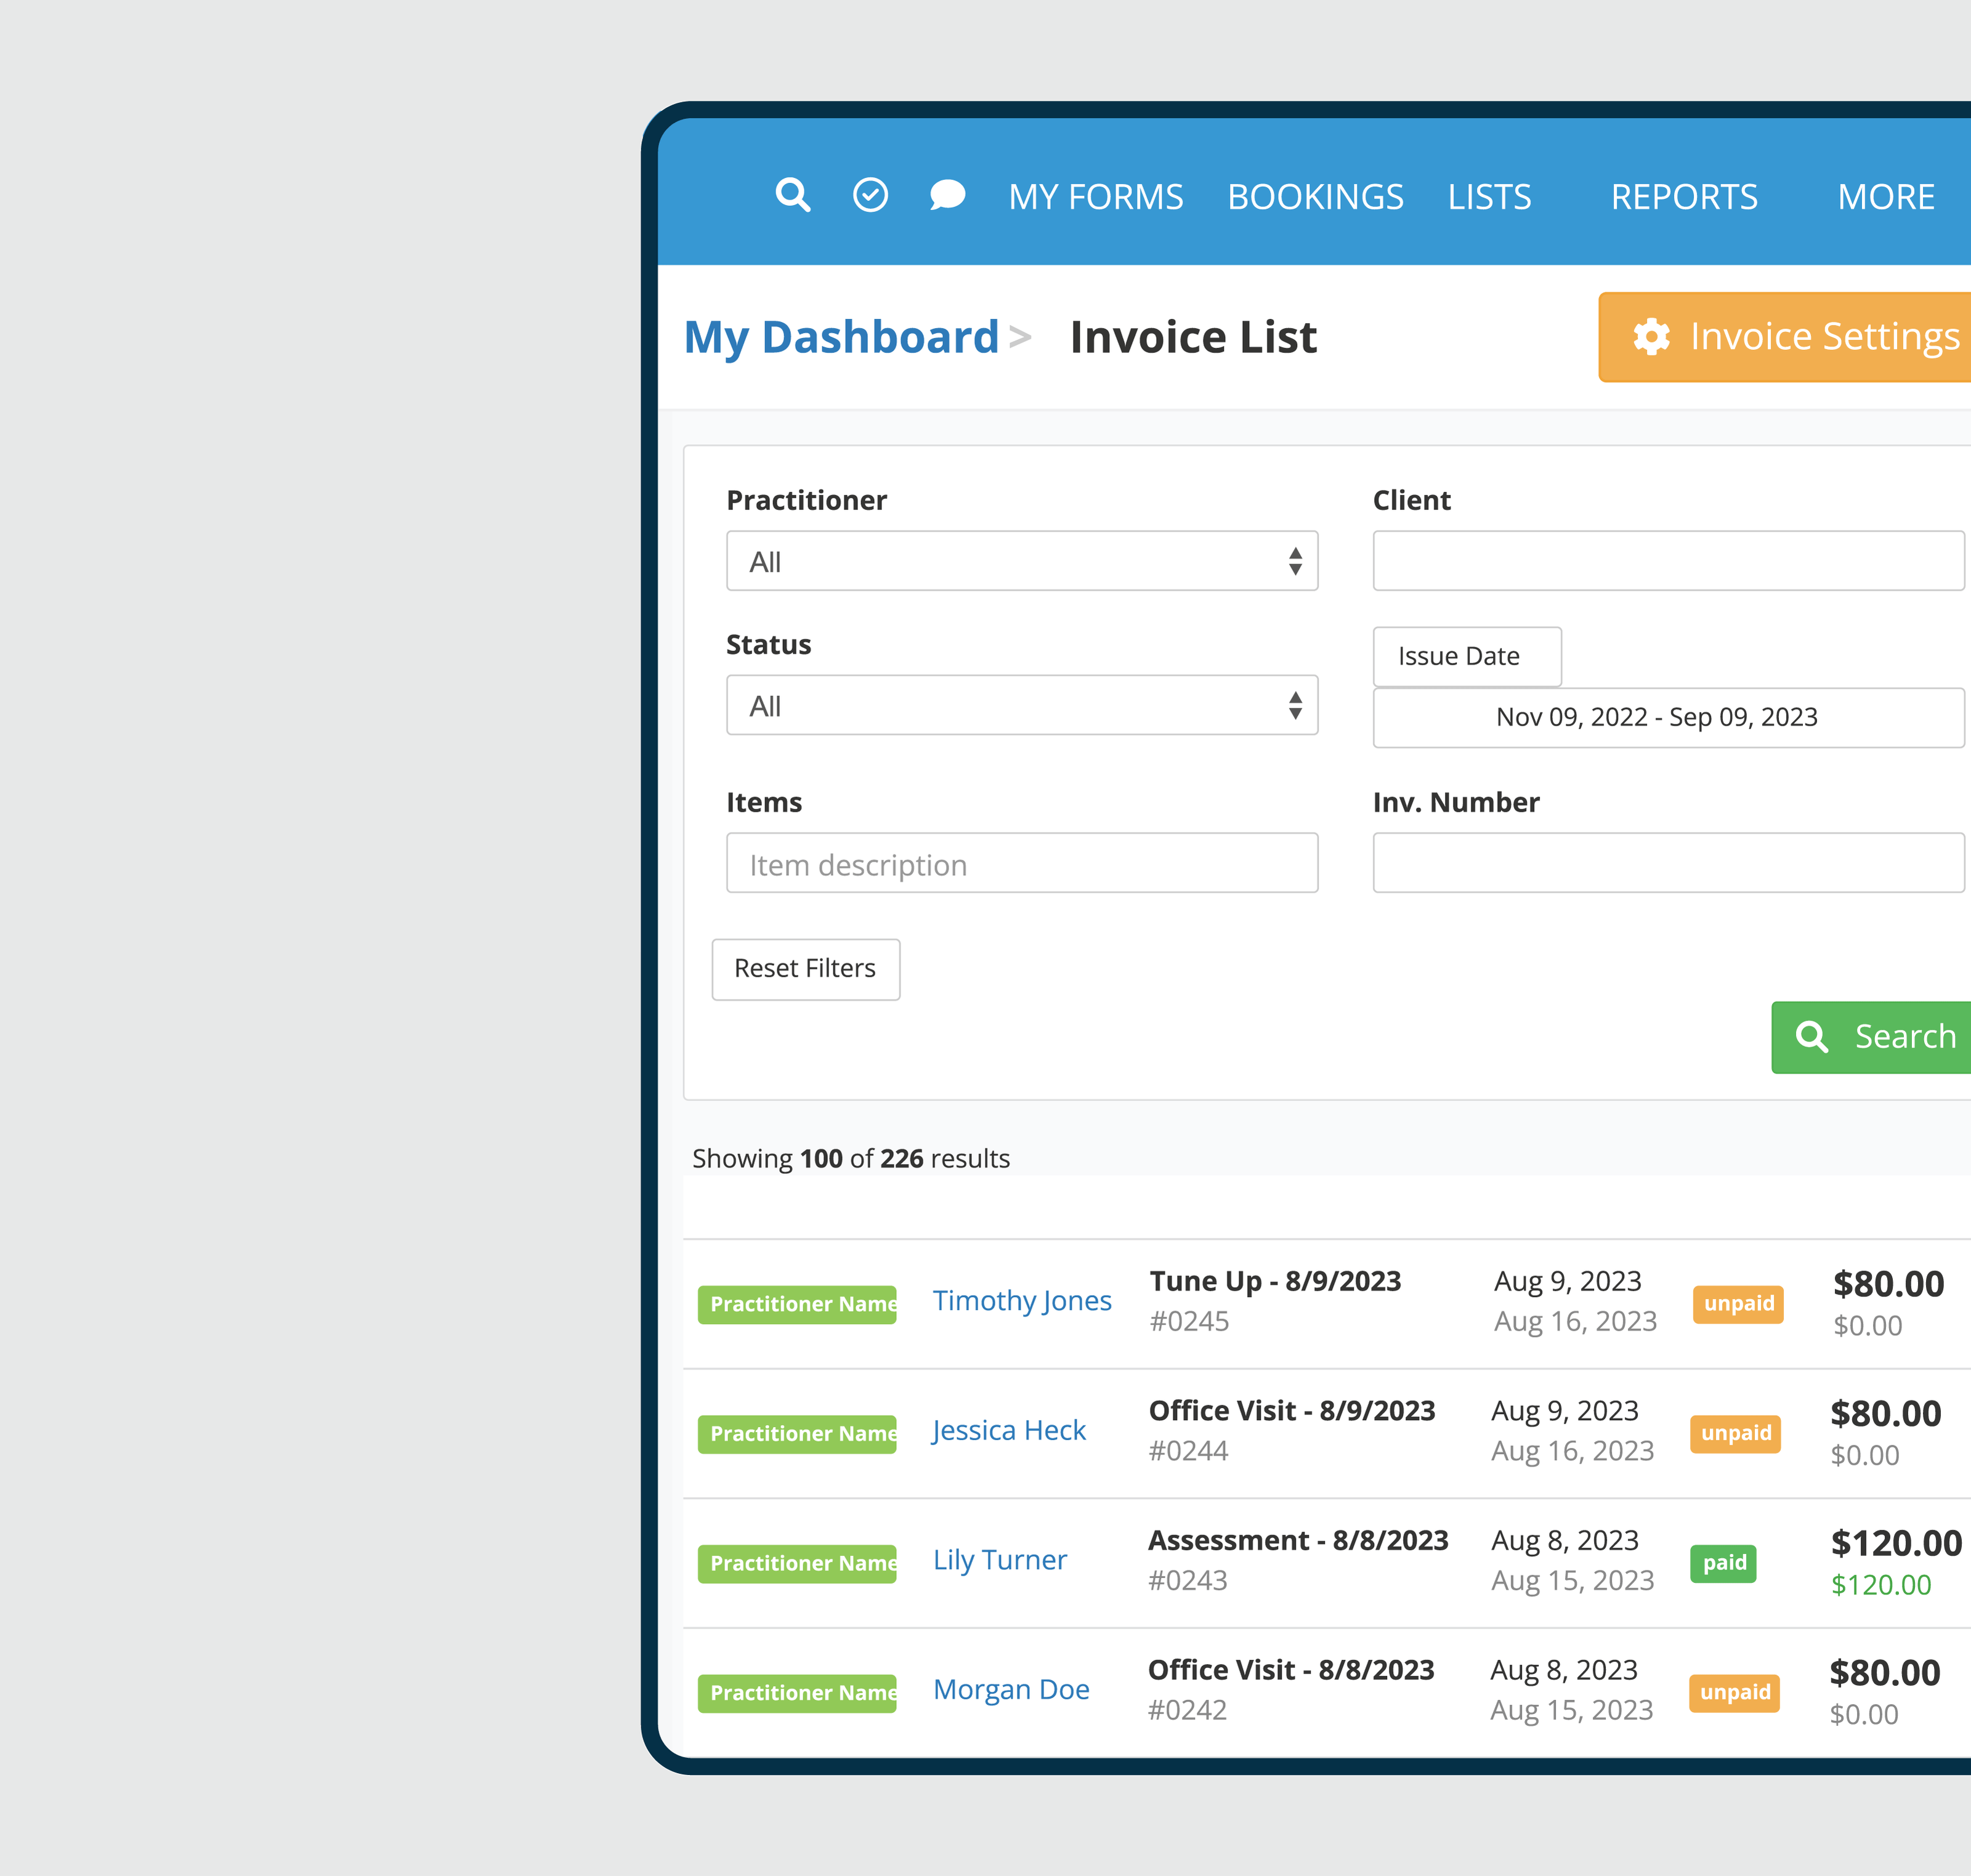Click the gear icon on Invoice Settings
Viewport: 1971px width, 1876px height.
[1651, 337]
